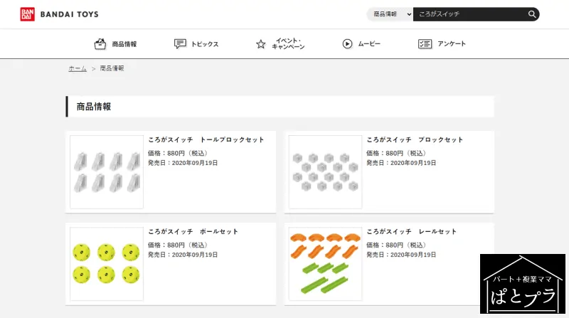This screenshot has width=569, height=318.
Task: Select the white tall blocks thumbnail
Action: pyautogui.click(x=107, y=172)
